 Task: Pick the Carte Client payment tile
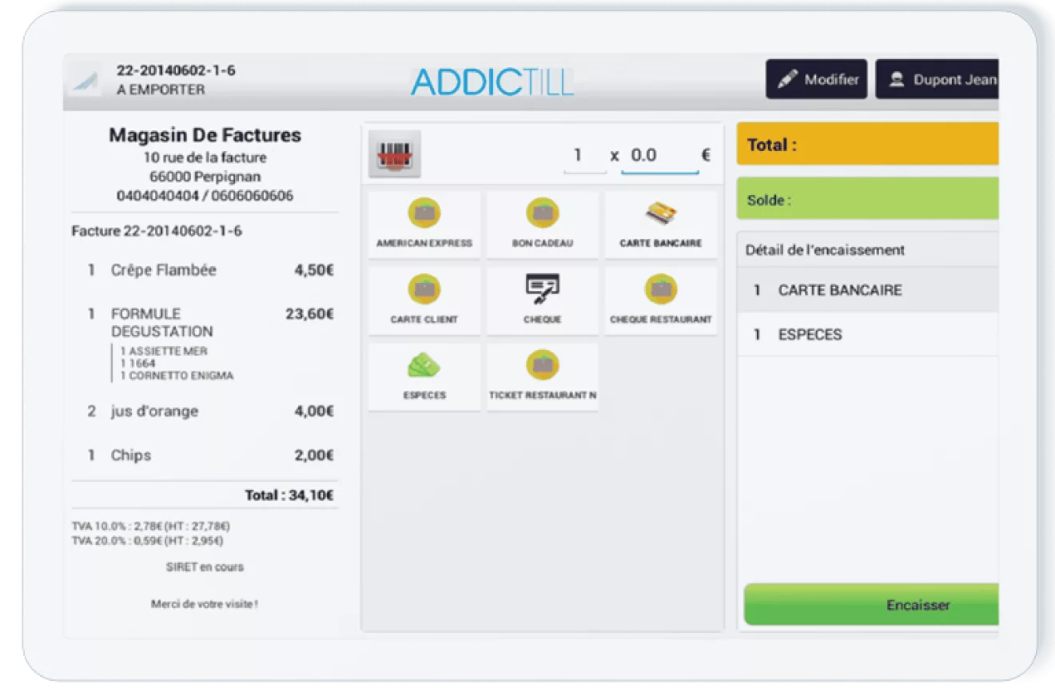[x=424, y=300]
